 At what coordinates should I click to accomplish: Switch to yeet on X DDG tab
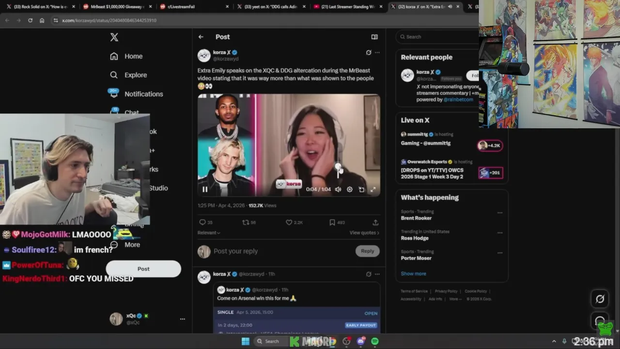[x=271, y=6]
